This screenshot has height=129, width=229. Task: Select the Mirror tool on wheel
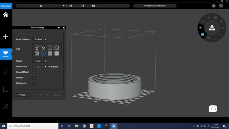click(x=221, y=34)
